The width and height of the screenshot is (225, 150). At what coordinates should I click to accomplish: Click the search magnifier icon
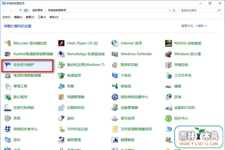219,10
